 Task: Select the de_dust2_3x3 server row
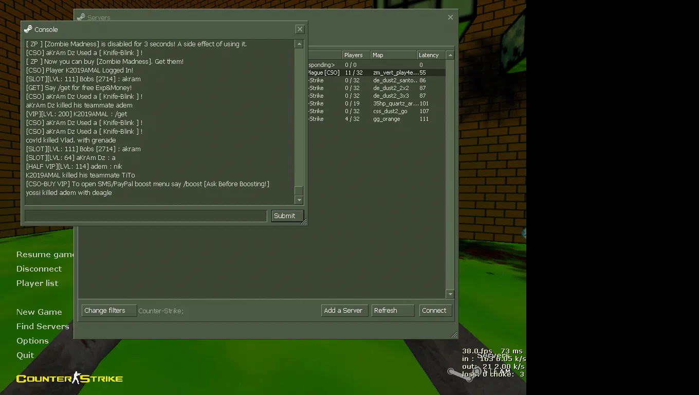(x=377, y=96)
